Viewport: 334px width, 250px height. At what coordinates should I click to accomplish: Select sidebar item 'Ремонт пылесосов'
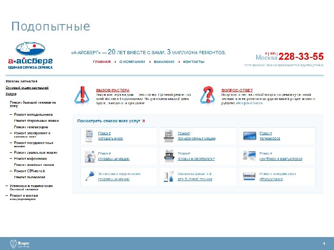(30, 177)
